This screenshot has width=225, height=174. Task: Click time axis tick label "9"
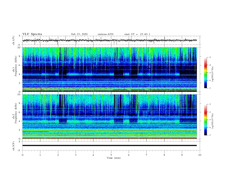pos(182,155)
